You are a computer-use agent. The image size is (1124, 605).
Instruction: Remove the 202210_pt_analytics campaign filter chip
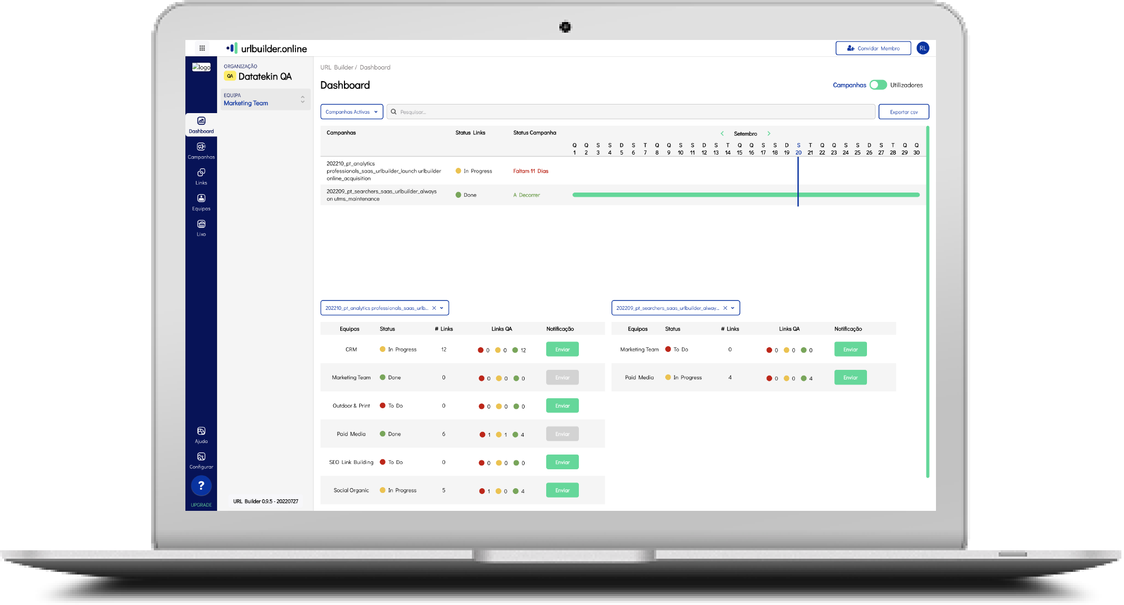coord(434,308)
